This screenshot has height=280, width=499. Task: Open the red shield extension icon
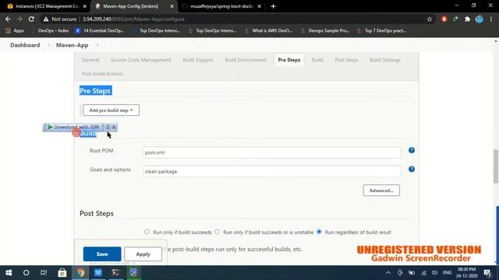(444, 19)
